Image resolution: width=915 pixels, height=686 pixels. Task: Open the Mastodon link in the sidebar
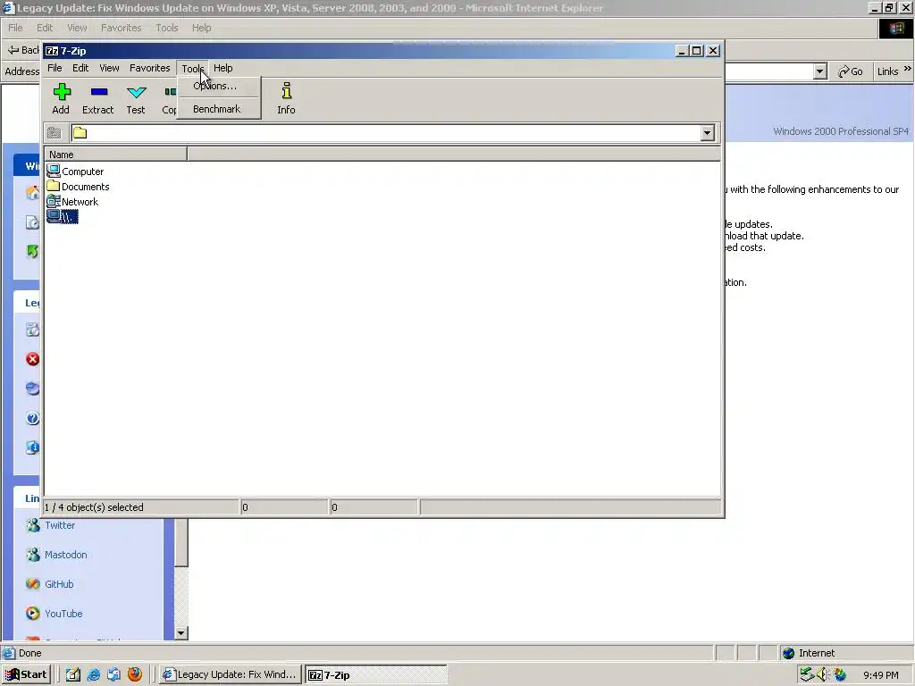pyautogui.click(x=66, y=555)
